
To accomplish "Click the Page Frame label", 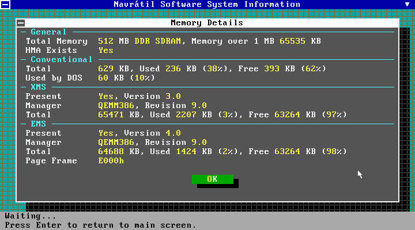I will click(x=51, y=161).
